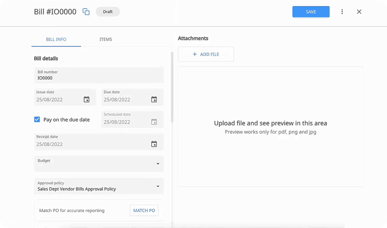
Task: Click the plus icon on Add File
Action: click(x=195, y=54)
